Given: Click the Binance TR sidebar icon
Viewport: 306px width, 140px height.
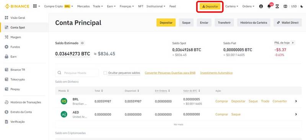Looking at the screenshot, I should (7, 70).
